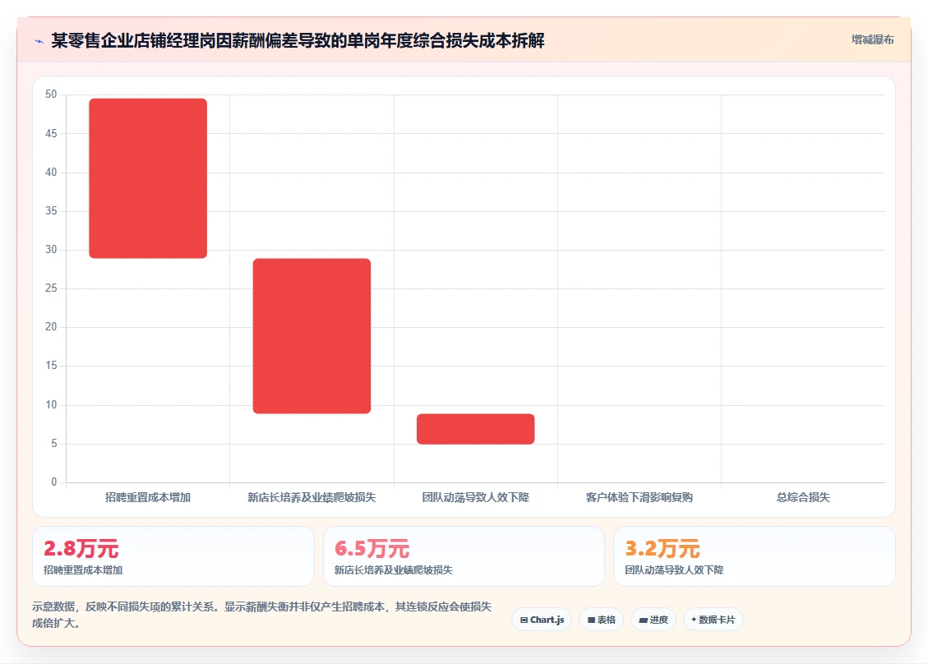
Task: Click the 新店长培养及业绩爬坡损失 x-axis label
Action: 312,497
